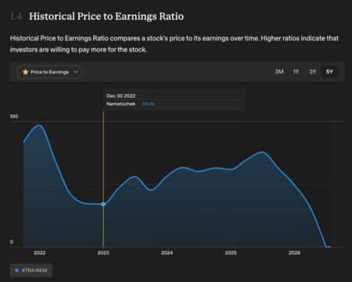Viewport: 352px width, 282px height.
Task: Click the highlighted Dec 30 2022 data point
Action: pos(103,205)
